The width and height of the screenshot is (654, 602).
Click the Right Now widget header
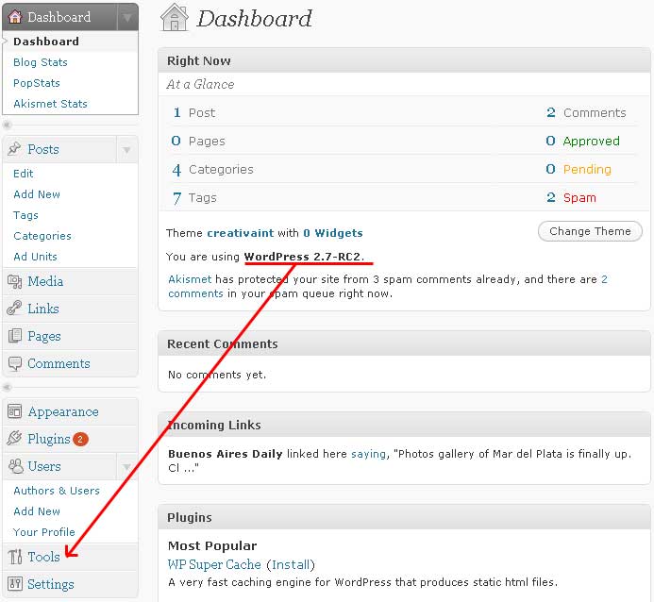pyautogui.click(x=404, y=61)
